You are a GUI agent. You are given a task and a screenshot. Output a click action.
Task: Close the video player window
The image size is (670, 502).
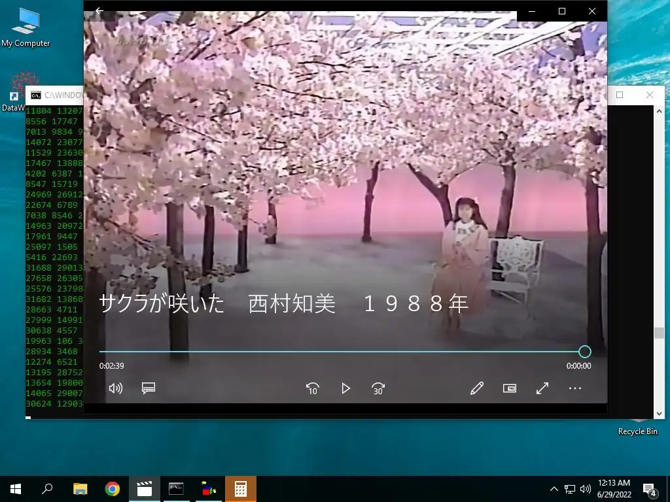tap(591, 11)
